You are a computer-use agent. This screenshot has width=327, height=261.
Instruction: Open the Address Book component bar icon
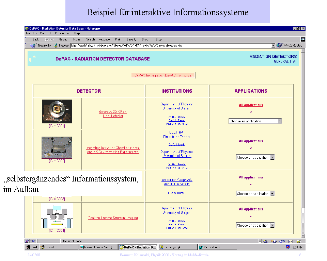[x=291, y=241]
